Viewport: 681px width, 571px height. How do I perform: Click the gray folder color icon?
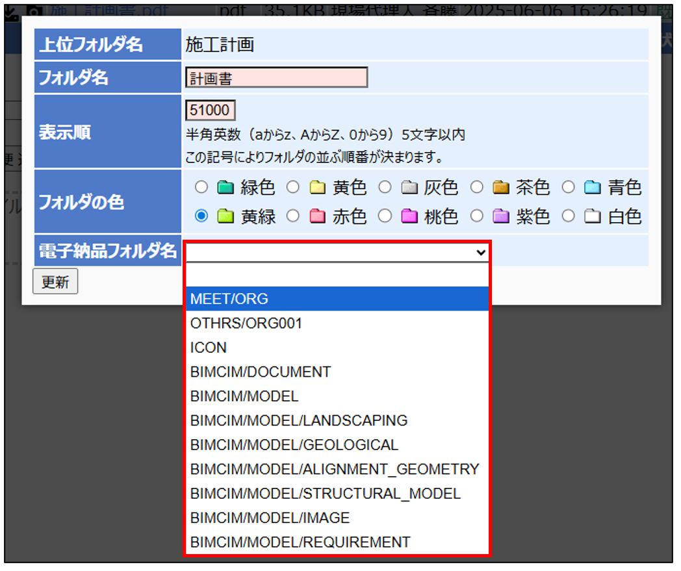pyautogui.click(x=409, y=188)
